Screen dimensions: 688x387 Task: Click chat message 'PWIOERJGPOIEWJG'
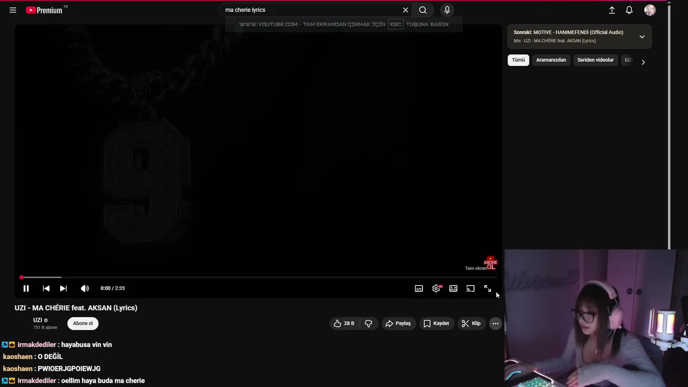pyautogui.click(x=69, y=369)
